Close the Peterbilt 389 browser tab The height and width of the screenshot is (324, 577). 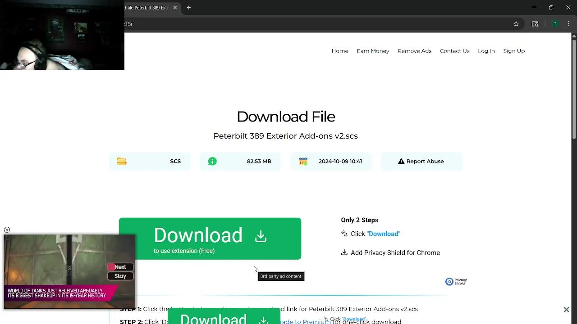175,8
